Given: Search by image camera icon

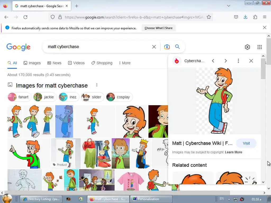Looking at the screenshot, I should pyautogui.click(x=167, y=47).
